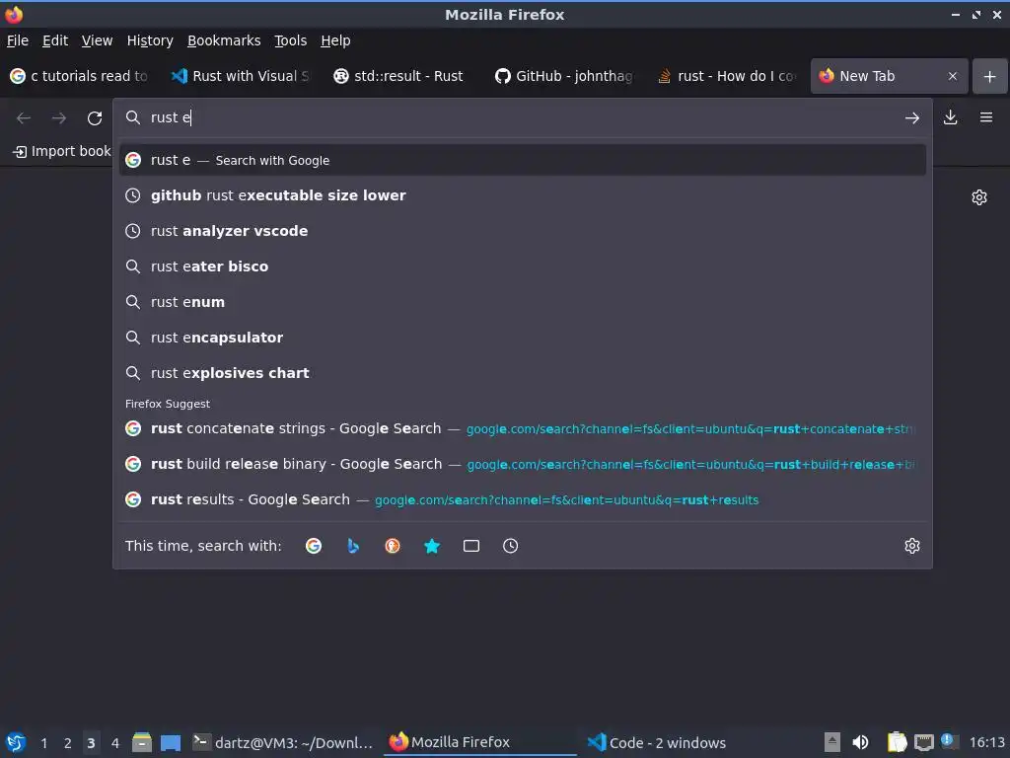The width and height of the screenshot is (1010, 758).
Task: Open the clipboard tray icon
Action: (x=897, y=742)
